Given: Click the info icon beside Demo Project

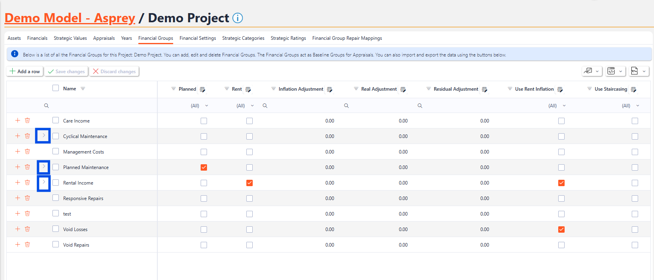Looking at the screenshot, I should [238, 18].
